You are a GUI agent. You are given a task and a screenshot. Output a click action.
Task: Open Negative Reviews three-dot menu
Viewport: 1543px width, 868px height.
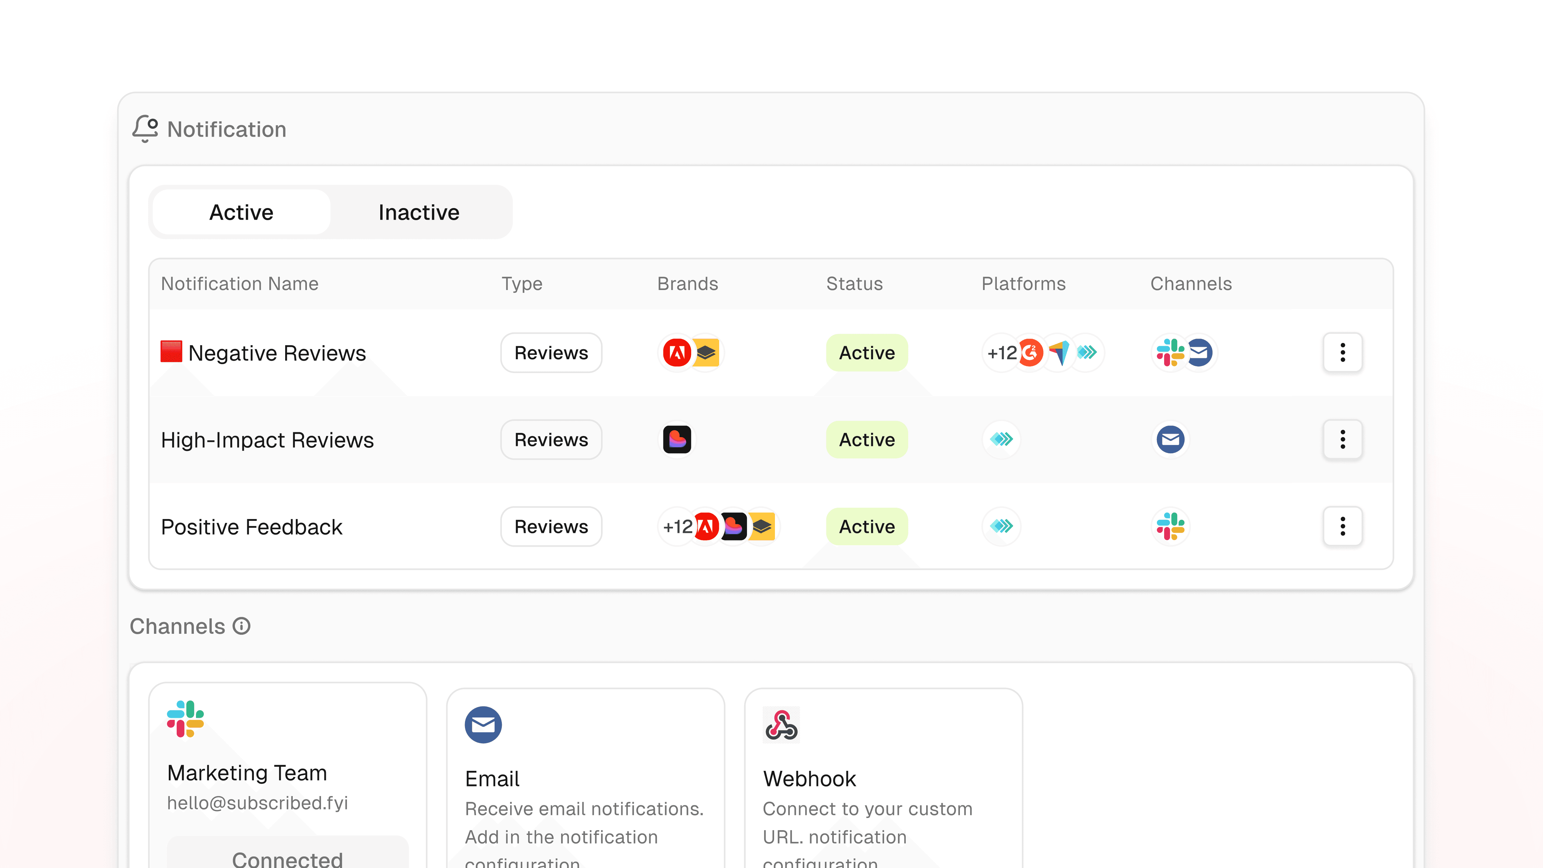pyautogui.click(x=1342, y=352)
